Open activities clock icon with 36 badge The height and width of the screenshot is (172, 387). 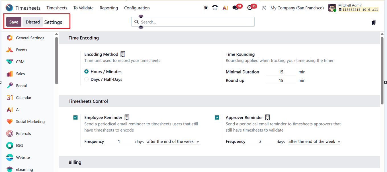coord(250,8)
